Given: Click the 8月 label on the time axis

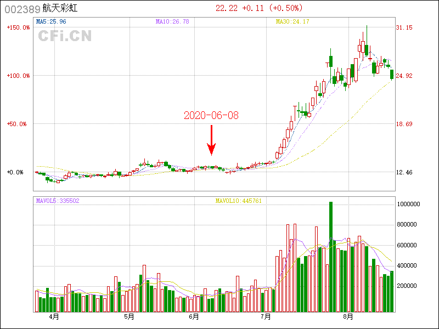Looking at the screenshot, I should tap(348, 317).
